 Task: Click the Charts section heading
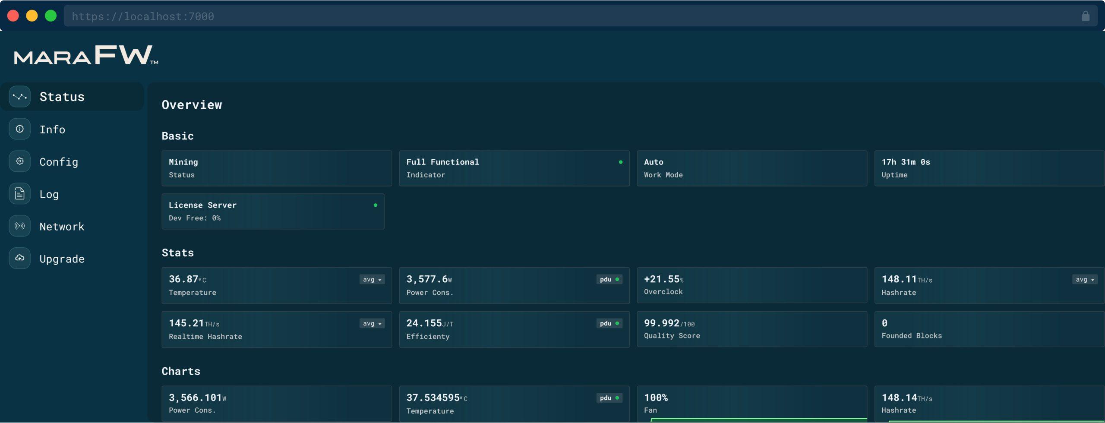(x=181, y=372)
